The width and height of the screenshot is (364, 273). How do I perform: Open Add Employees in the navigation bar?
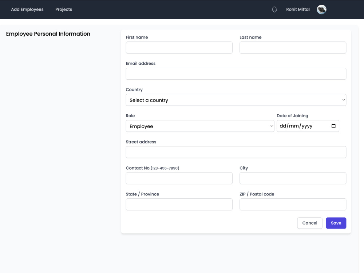pyautogui.click(x=27, y=9)
